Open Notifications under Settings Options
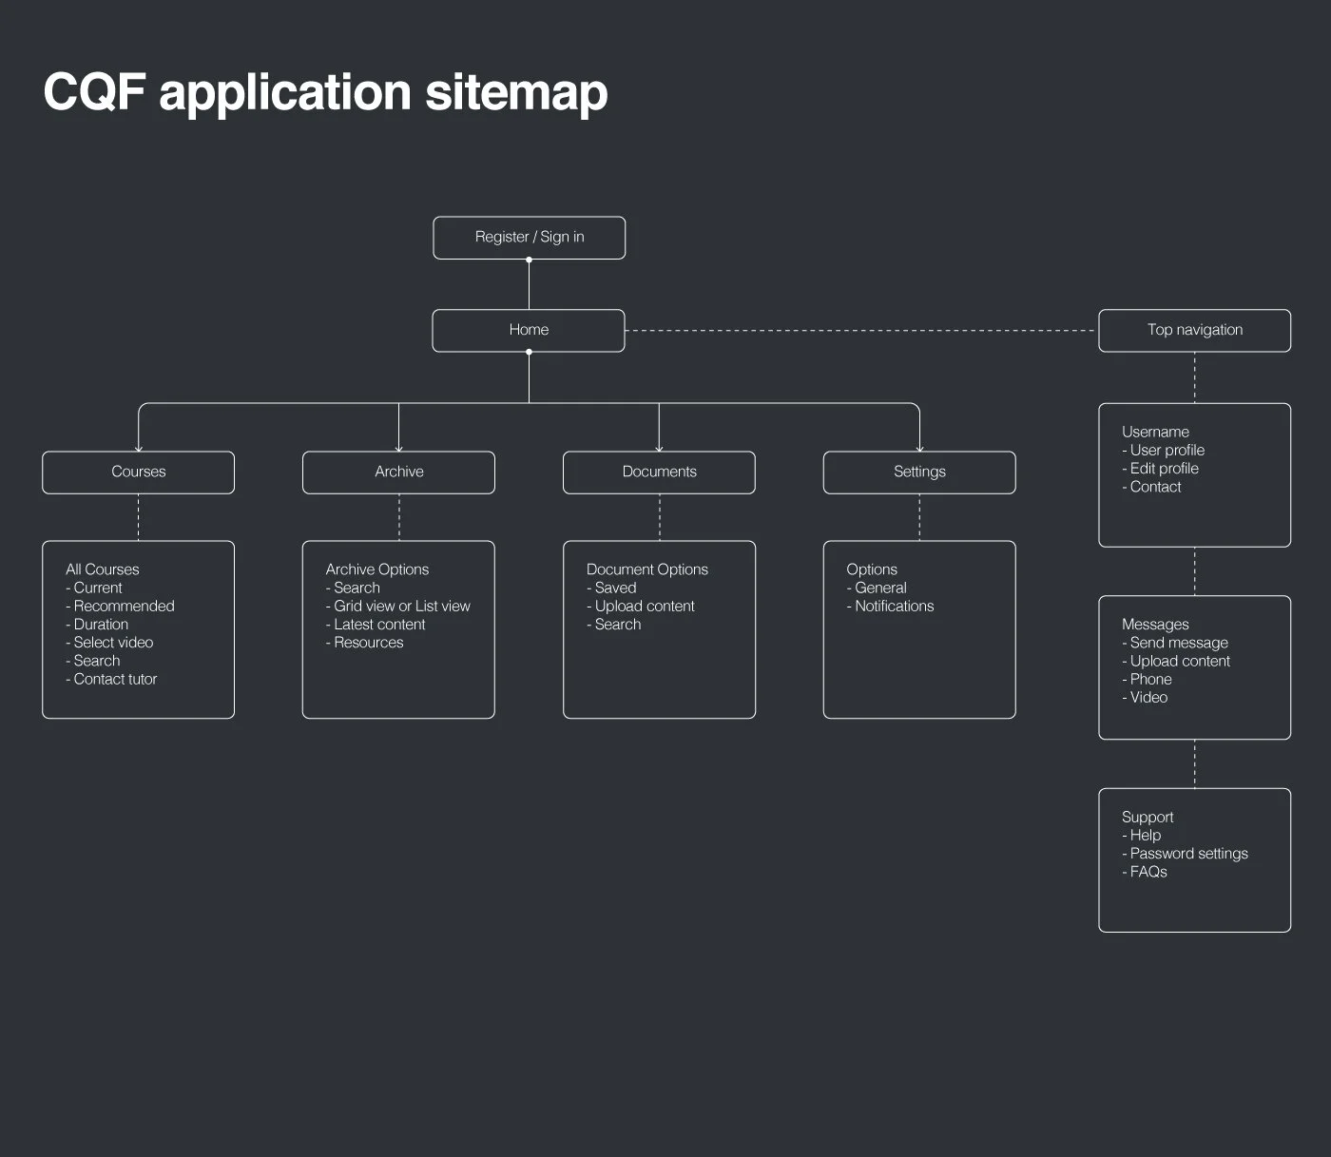Viewport: 1331px width, 1157px height. [x=891, y=606]
